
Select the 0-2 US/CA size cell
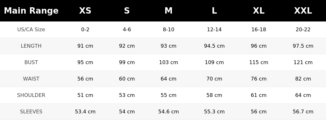[85, 29]
